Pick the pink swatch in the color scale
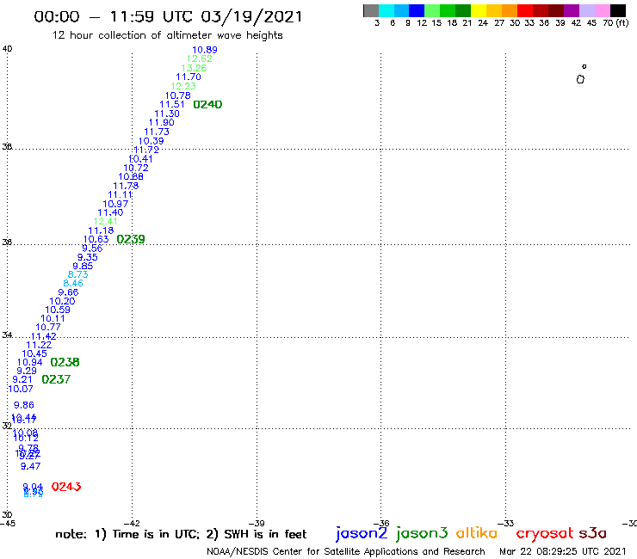Screen dimensions: 637x559 602,10
